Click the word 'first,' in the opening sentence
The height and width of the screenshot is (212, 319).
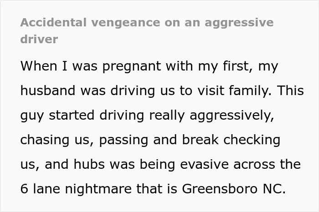click(x=238, y=66)
